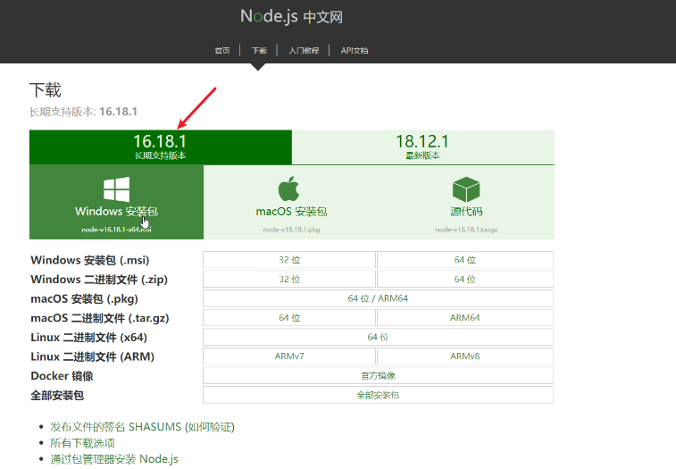Click the Windows 二进制文件 (.zip) row label
Screen dimensions: 676x469
pyautogui.click(x=99, y=280)
